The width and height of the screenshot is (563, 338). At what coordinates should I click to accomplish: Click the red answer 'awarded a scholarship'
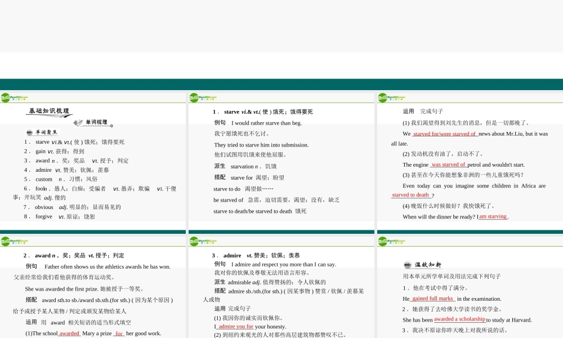(x=459, y=319)
